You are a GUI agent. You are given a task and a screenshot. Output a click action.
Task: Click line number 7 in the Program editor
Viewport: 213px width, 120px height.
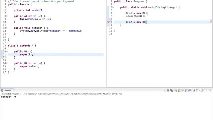(111, 13)
